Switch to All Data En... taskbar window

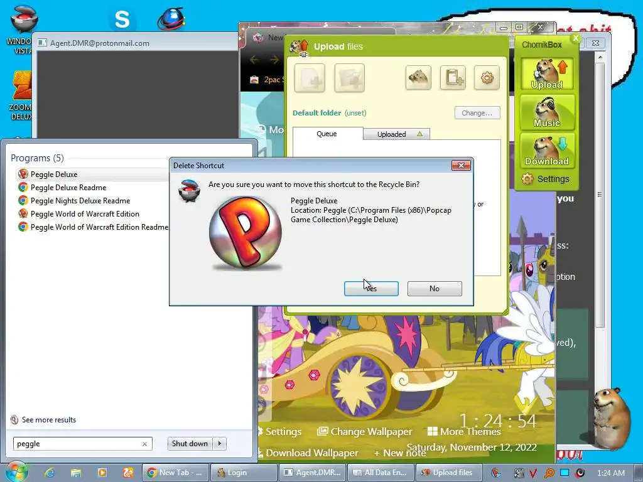click(381, 473)
